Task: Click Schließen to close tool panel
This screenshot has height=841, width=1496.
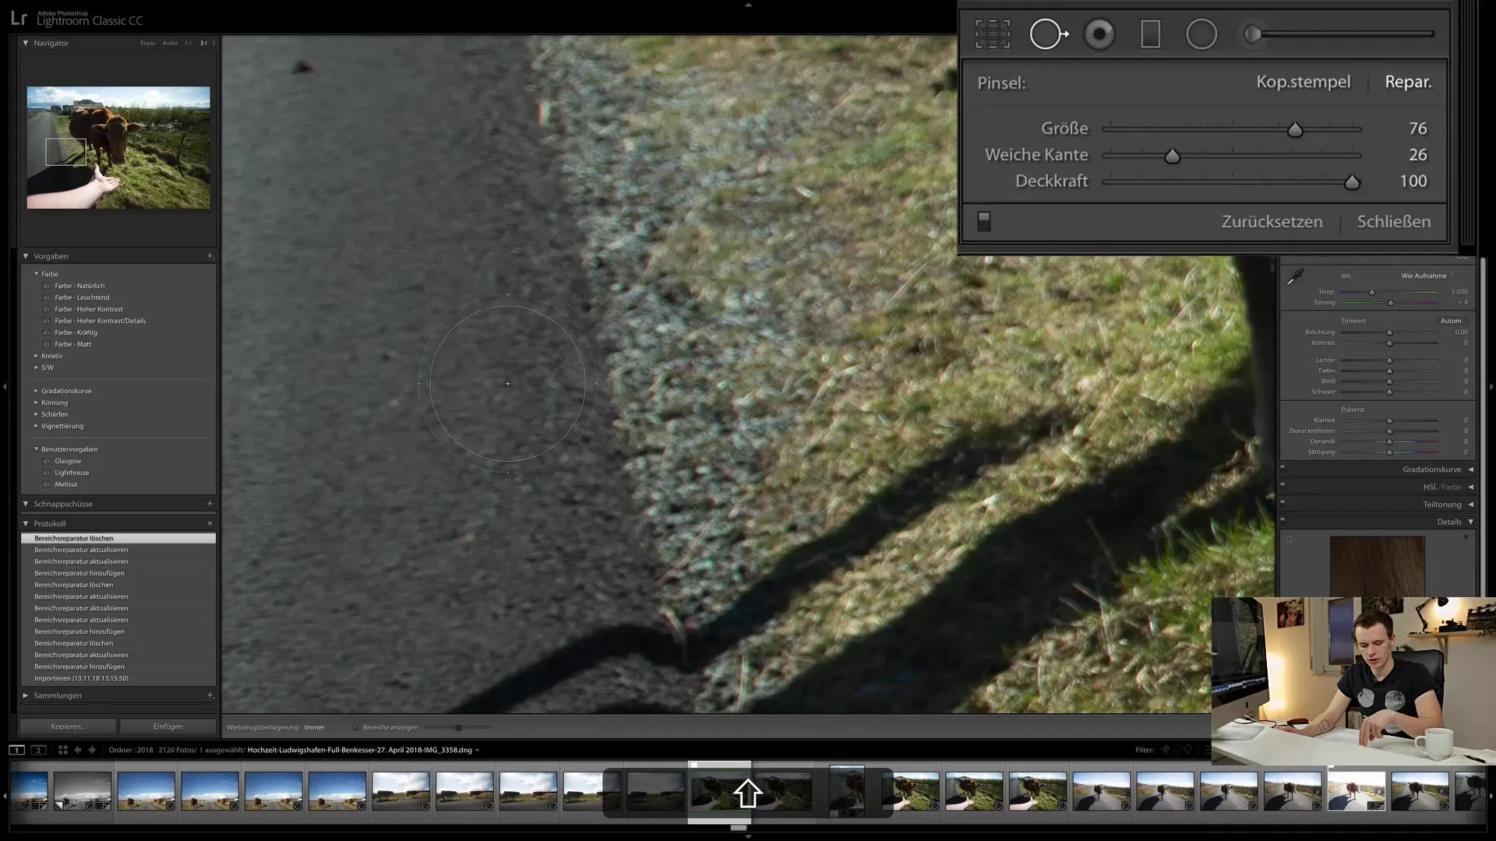Action: [1393, 222]
